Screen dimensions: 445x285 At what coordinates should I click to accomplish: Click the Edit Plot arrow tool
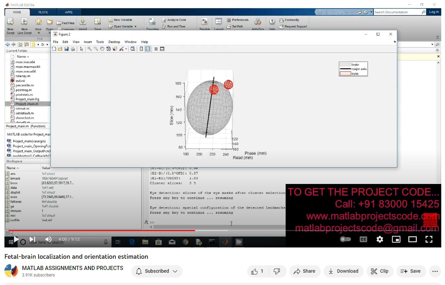82,49
